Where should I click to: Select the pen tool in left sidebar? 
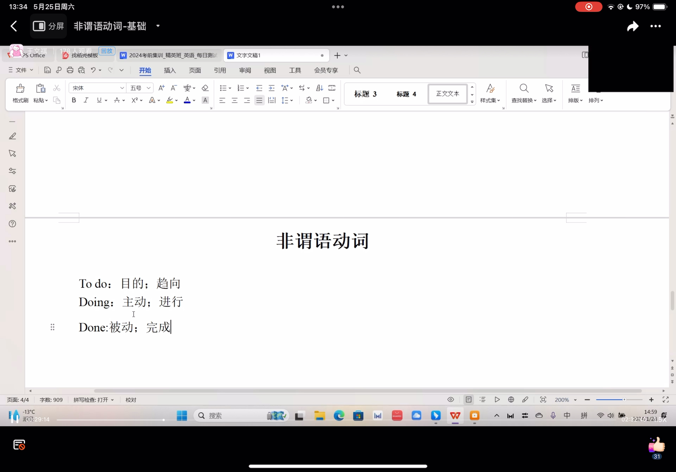point(12,136)
